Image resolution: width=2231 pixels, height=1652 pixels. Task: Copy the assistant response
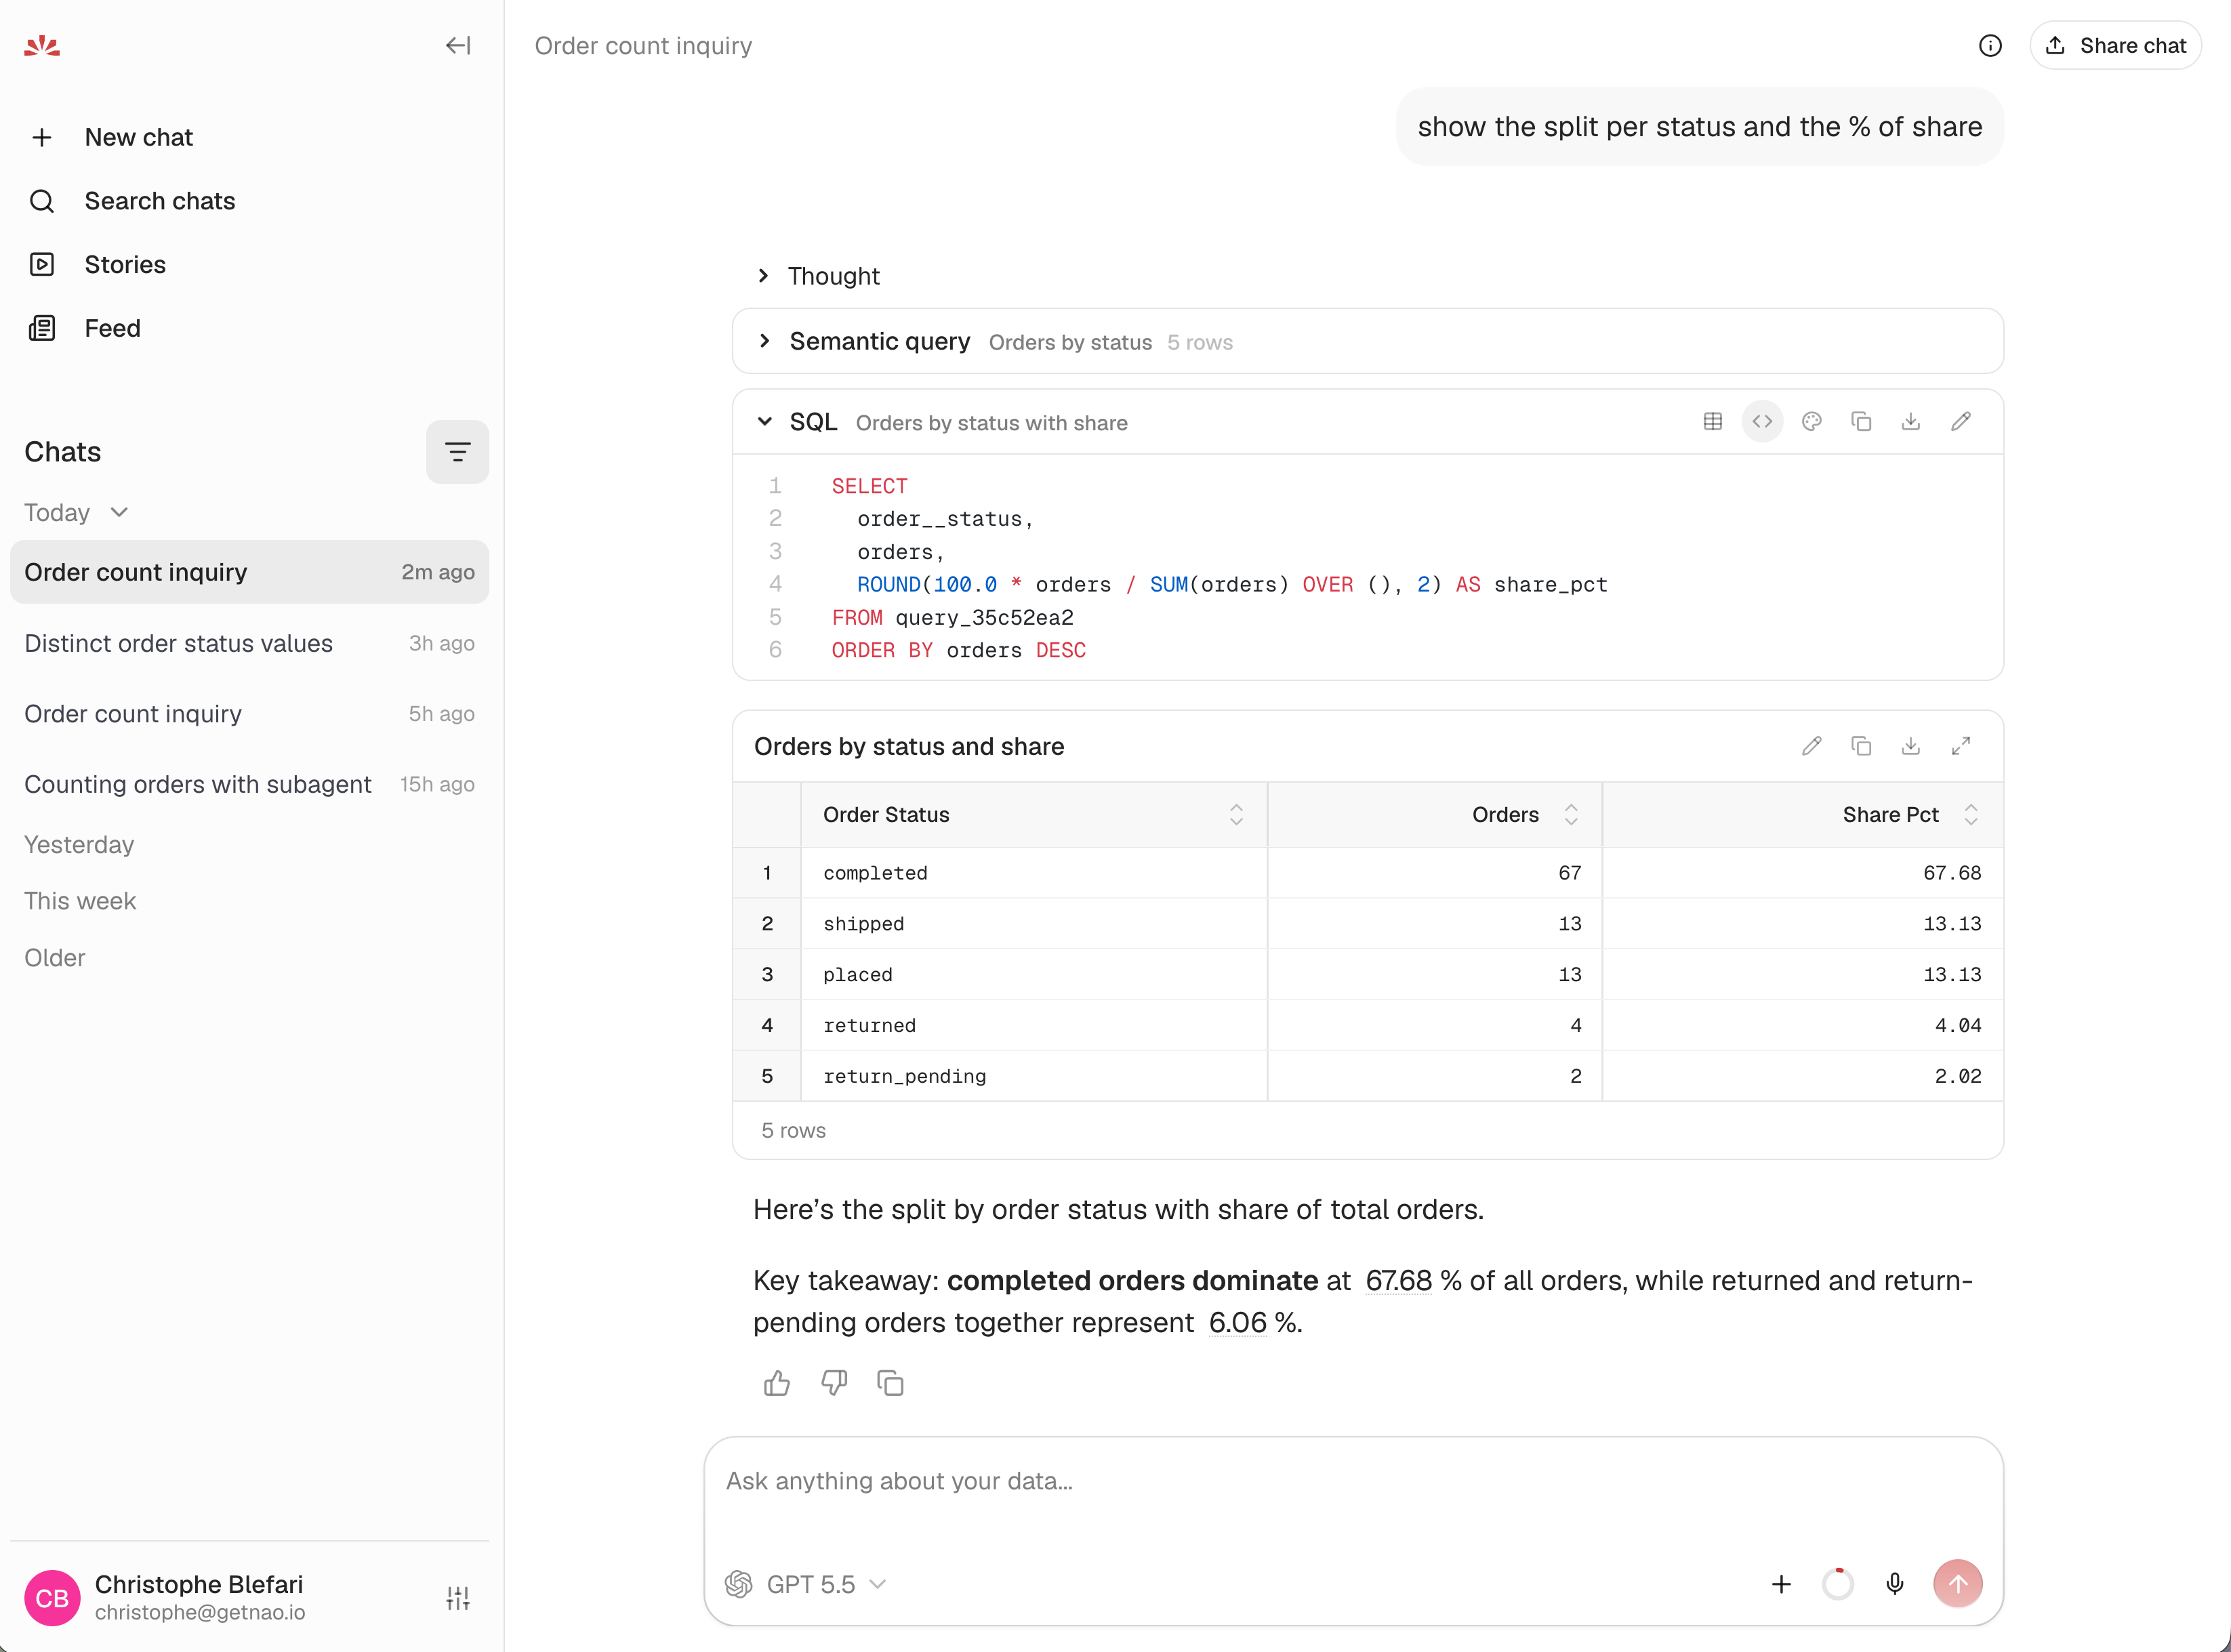[890, 1383]
